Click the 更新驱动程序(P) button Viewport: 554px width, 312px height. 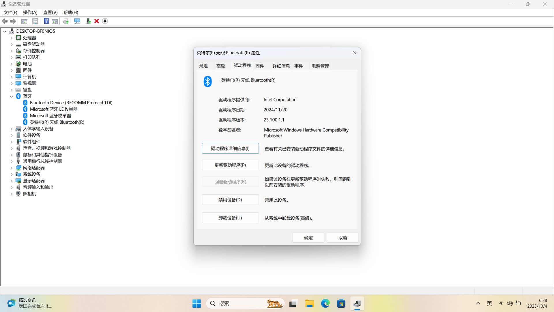230,165
